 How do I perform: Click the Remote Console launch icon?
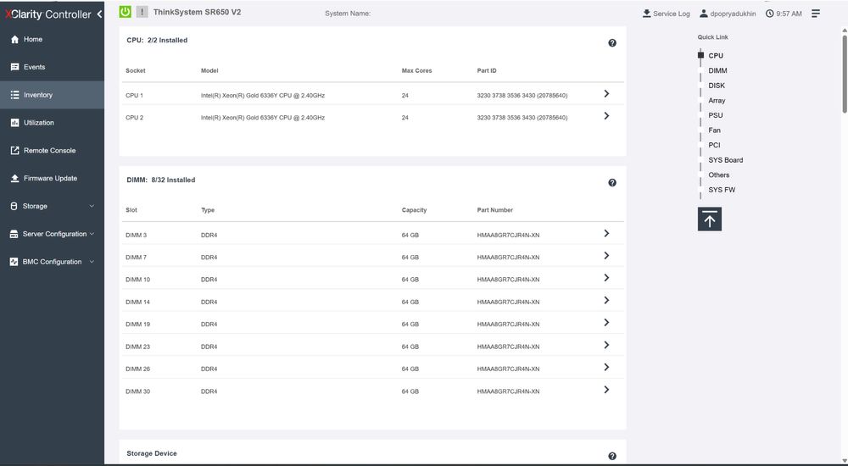tap(14, 150)
